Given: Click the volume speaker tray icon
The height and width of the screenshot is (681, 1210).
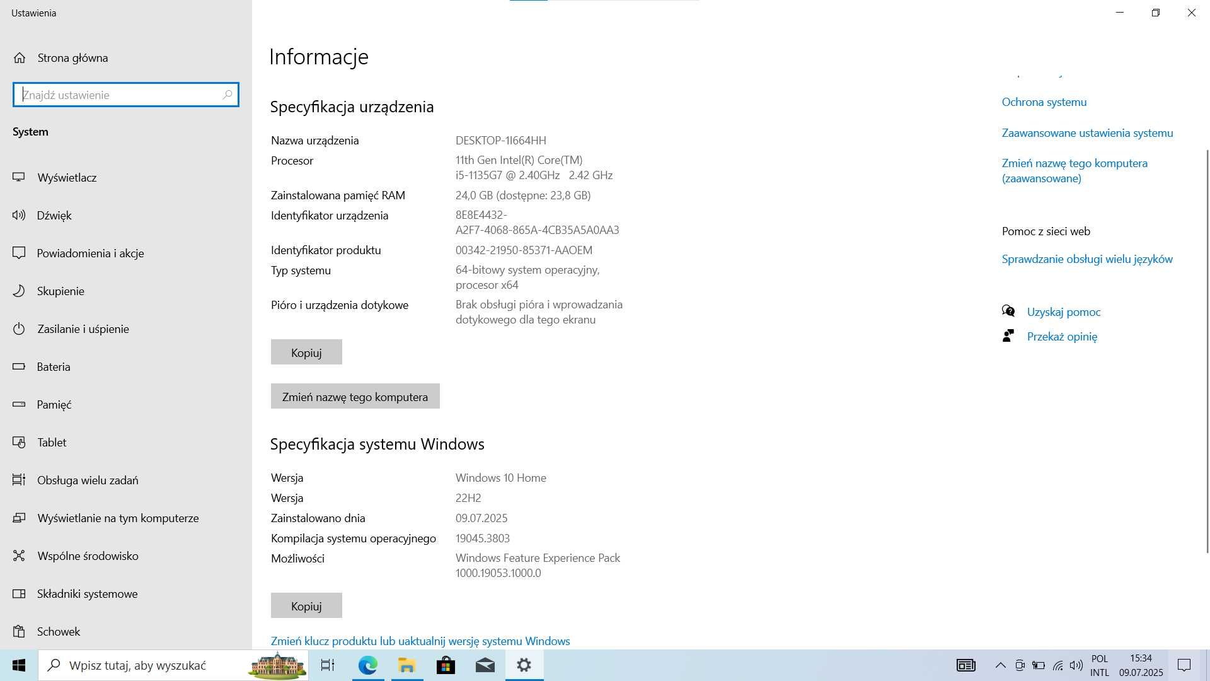Looking at the screenshot, I should (1076, 665).
